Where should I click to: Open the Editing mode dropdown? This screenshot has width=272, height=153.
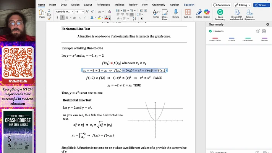(242, 5)
